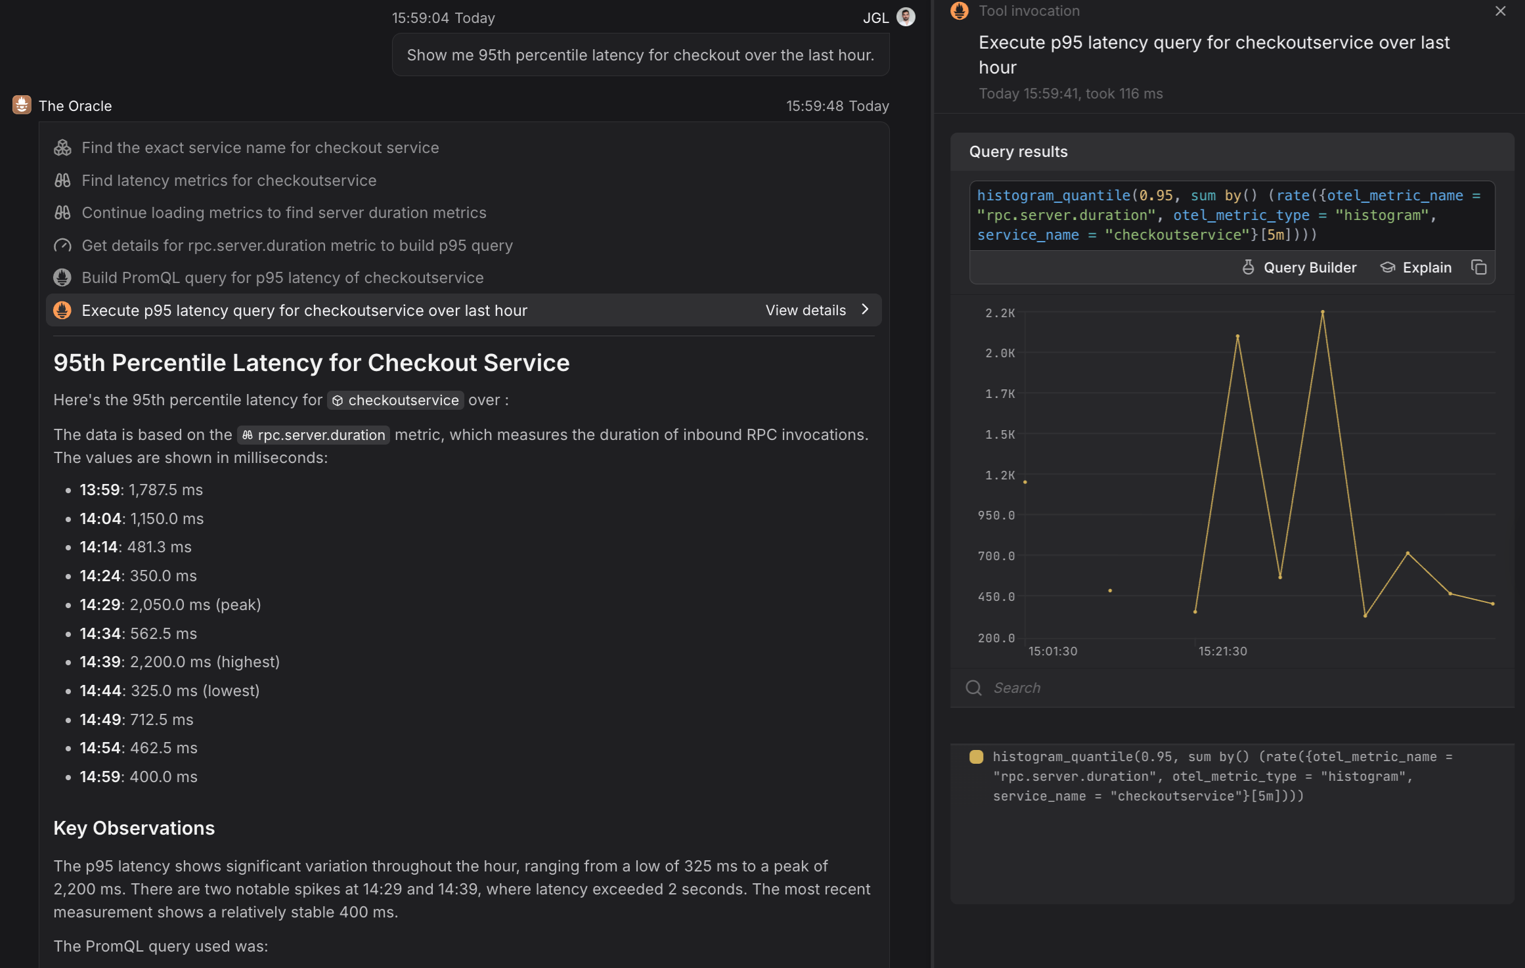Open 'Find the exact service name' step
The width and height of the screenshot is (1525, 968).
[x=260, y=148]
